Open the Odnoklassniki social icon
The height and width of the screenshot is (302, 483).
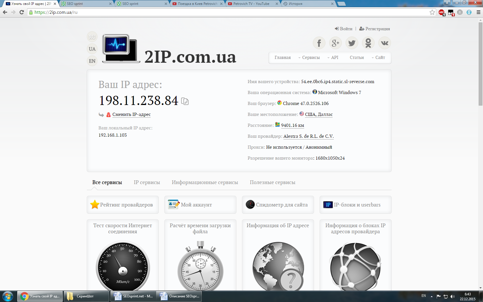(x=368, y=43)
